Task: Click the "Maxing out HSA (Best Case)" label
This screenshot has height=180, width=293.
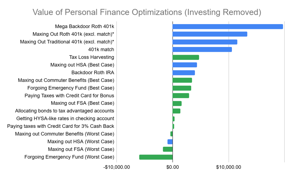Action: coord(82,65)
